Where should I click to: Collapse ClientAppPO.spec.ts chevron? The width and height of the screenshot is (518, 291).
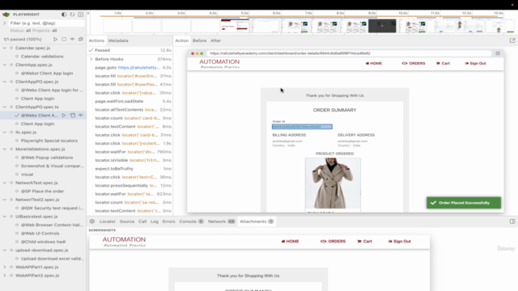tap(5, 107)
